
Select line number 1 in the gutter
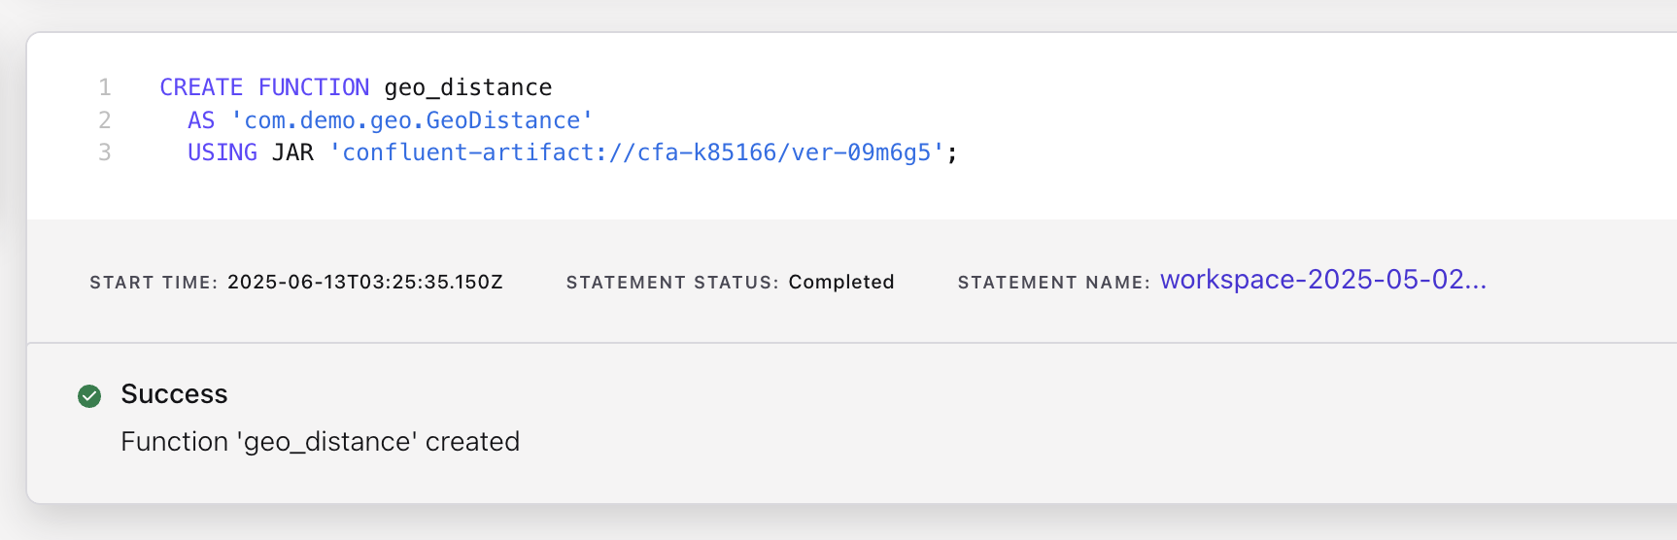(105, 87)
